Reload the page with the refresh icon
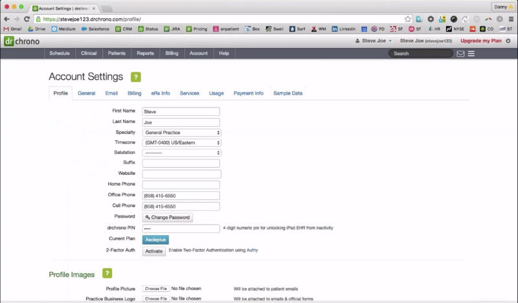Viewport: 518px width, 303px height. coord(27,19)
